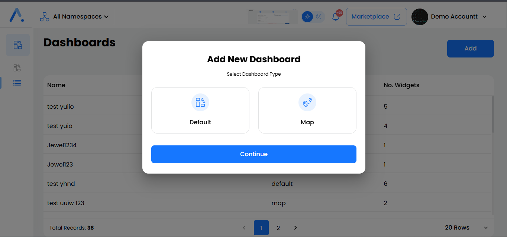Open the list view icon in the sidebar
Image resolution: width=507 pixels, height=237 pixels.
coord(17,83)
